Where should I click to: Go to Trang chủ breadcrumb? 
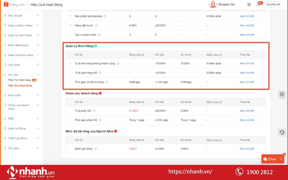17,5
